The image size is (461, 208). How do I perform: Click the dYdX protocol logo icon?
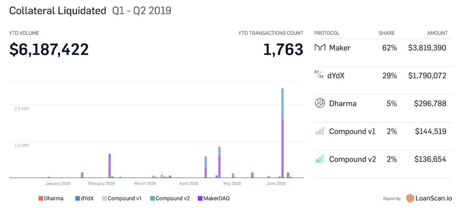click(319, 74)
